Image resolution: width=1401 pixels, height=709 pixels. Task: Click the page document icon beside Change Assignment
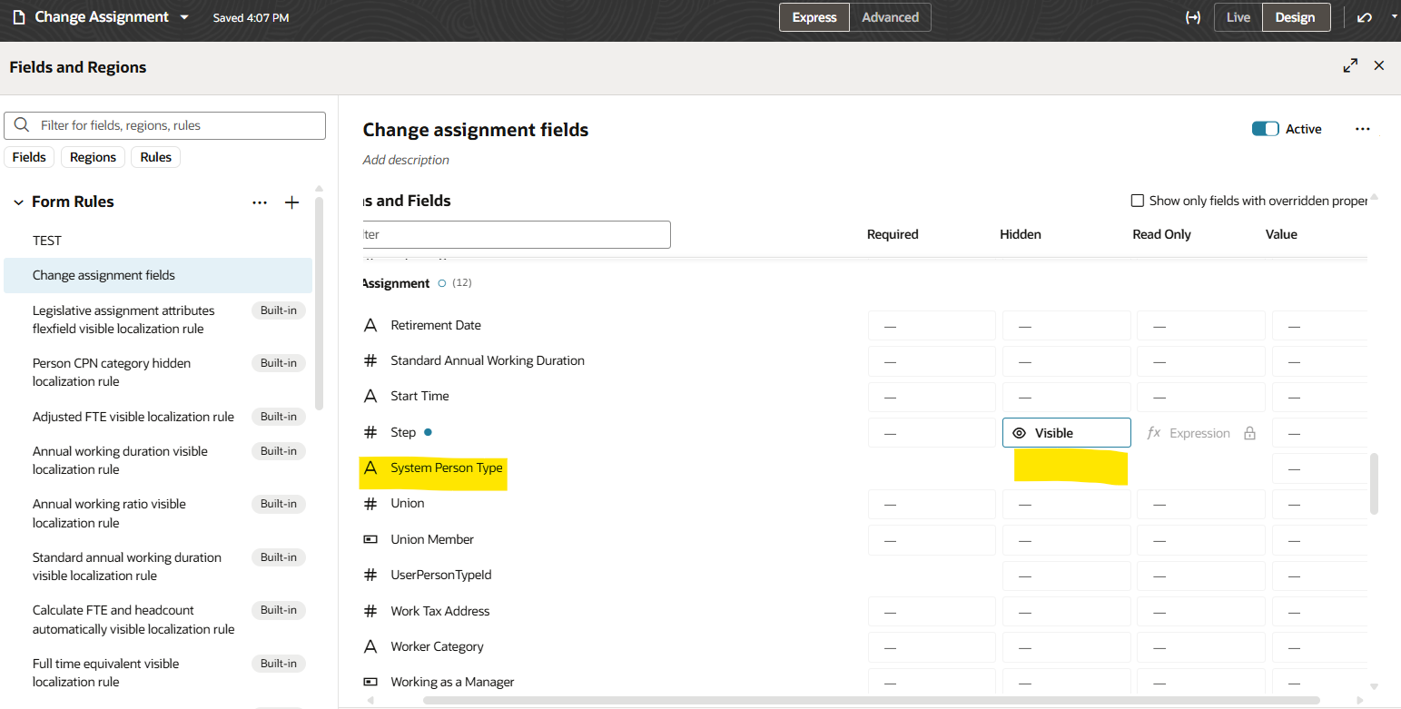click(19, 17)
